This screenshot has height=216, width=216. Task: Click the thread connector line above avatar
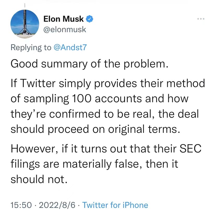point(25,5)
